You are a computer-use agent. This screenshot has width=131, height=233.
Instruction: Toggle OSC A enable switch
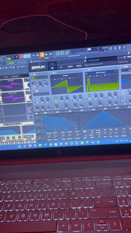(x=51, y=73)
